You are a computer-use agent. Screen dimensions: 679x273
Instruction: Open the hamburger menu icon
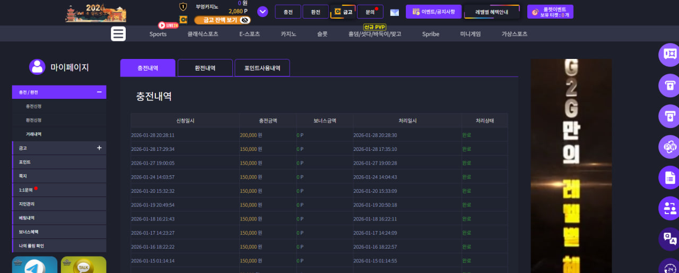(x=118, y=33)
